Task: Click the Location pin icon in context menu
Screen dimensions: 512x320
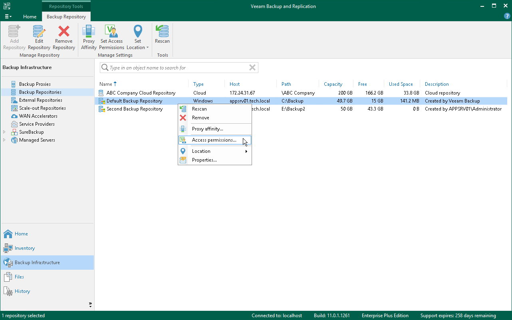Action: [183, 151]
